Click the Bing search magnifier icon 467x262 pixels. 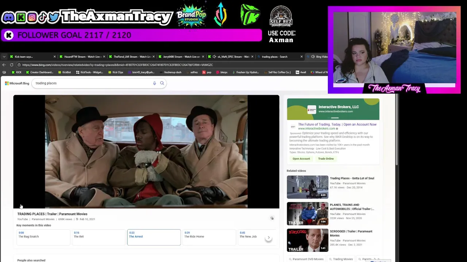coord(162,83)
